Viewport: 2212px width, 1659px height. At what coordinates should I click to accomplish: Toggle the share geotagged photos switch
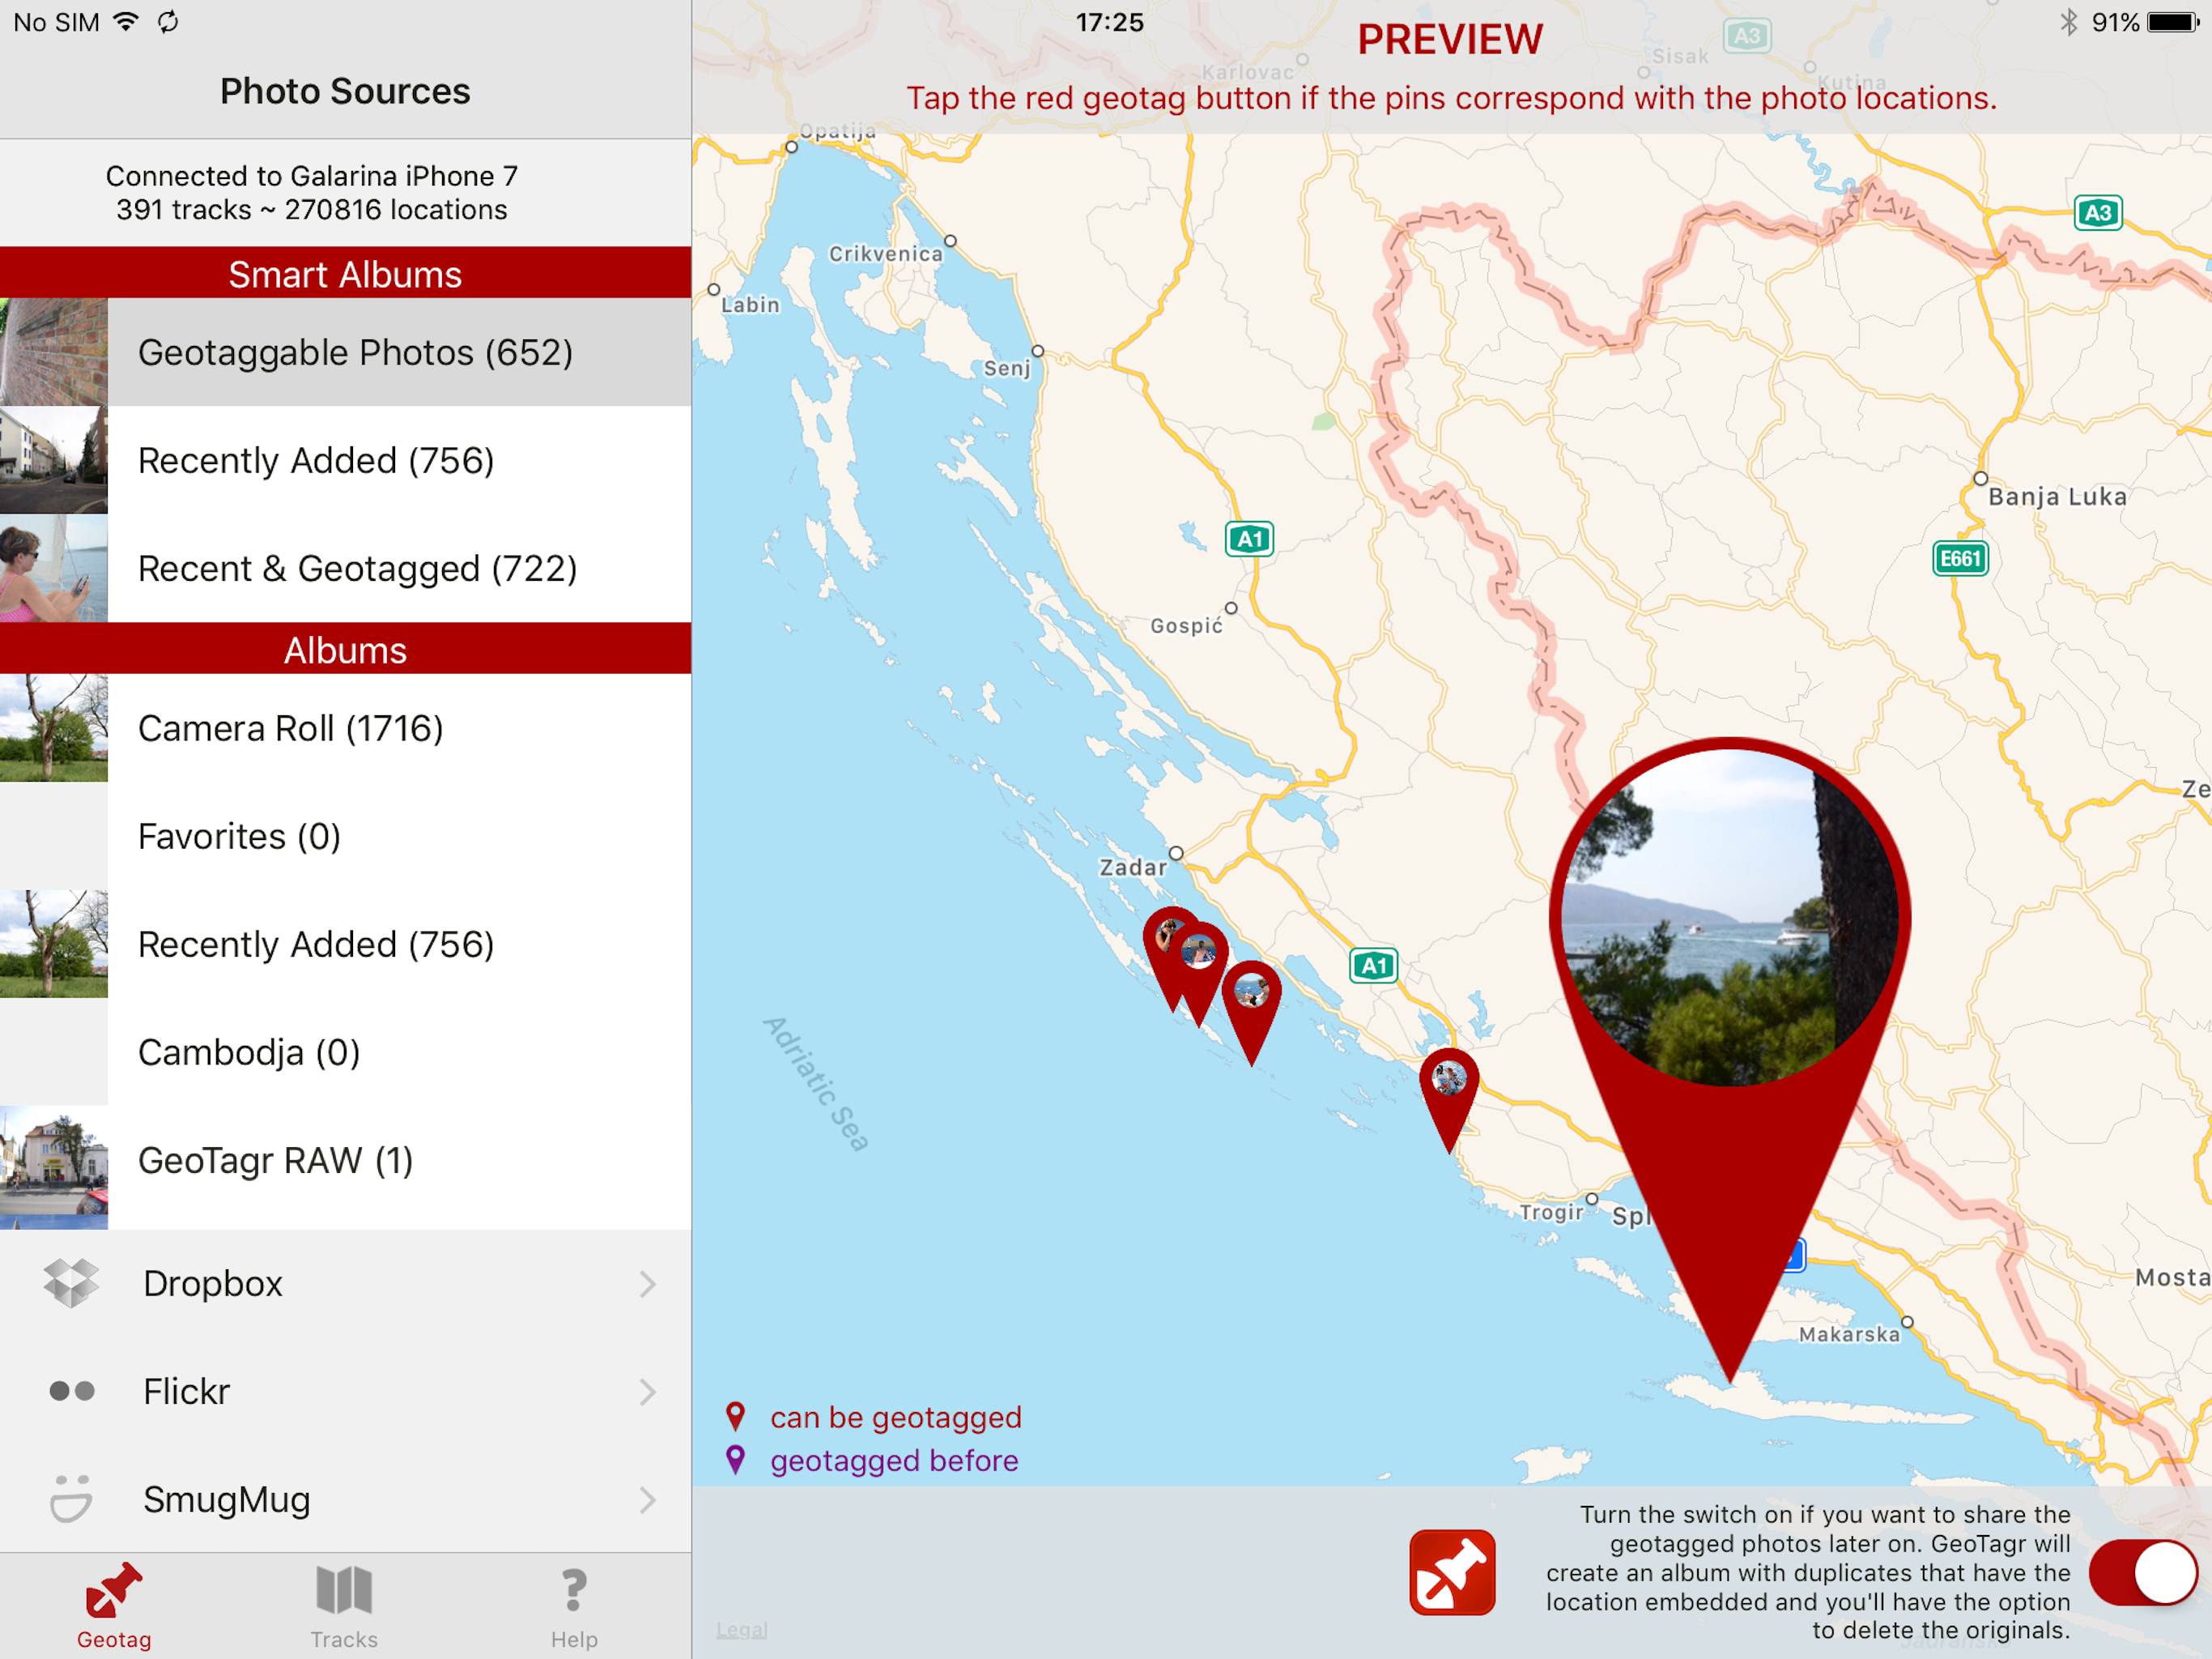(2142, 1572)
